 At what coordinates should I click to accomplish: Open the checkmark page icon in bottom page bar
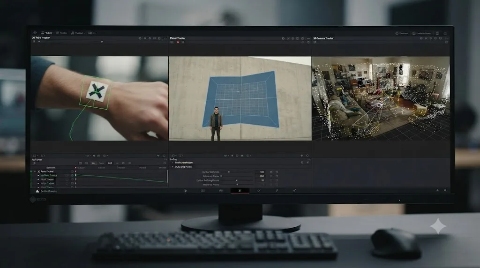[259, 190]
